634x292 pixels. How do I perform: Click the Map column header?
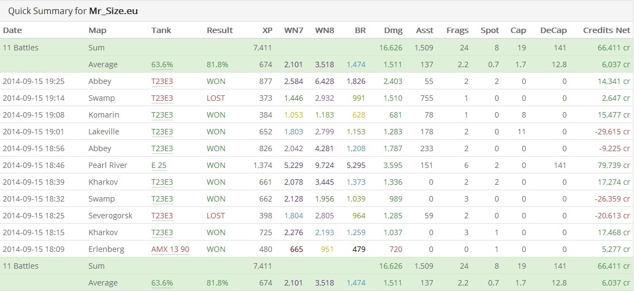click(97, 30)
